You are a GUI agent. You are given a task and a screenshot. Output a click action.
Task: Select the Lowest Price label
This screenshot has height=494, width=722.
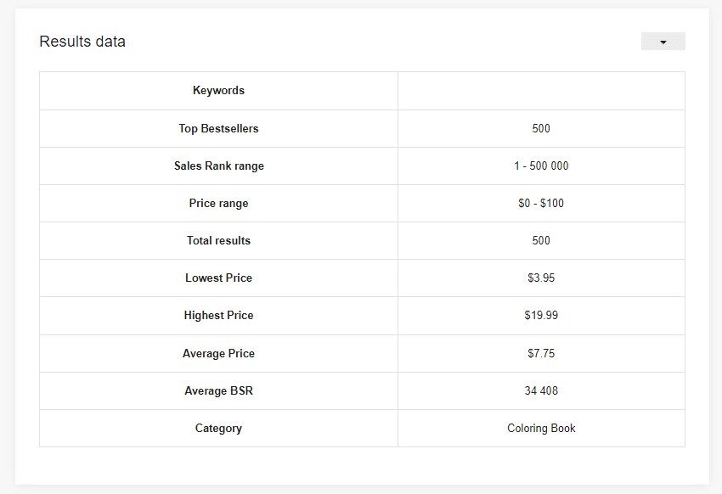[x=218, y=278]
